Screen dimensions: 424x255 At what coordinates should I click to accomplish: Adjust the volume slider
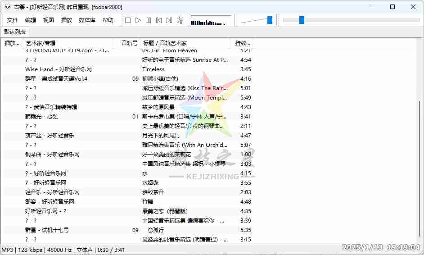(x=257, y=20)
